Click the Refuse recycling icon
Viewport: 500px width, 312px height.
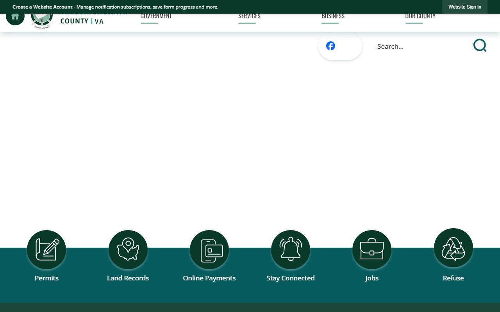click(x=453, y=248)
